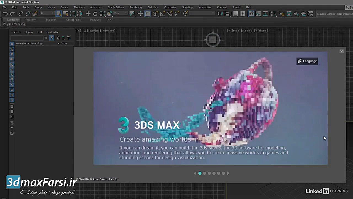353x199 pixels.
Task: Open the Named Selection Sets dropdown
Action: (x=202, y=13)
